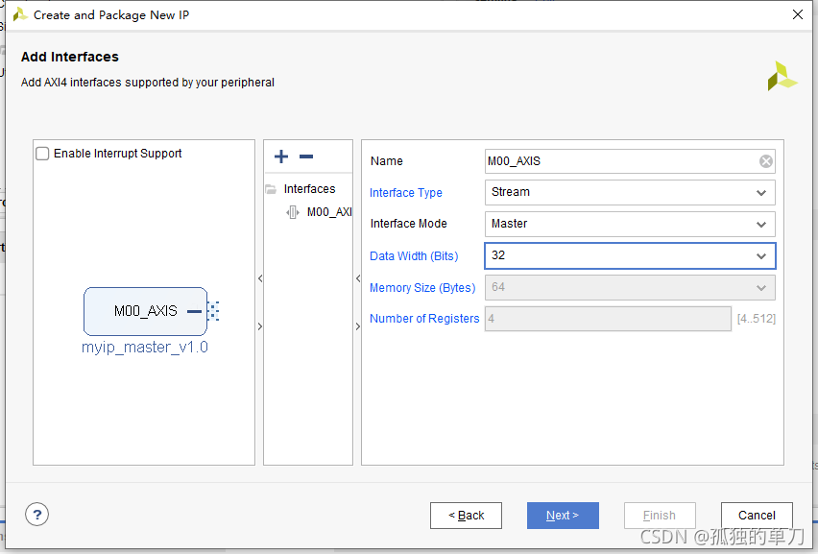Open the Interface Mode dropdown
818x554 pixels.
click(x=761, y=224)
